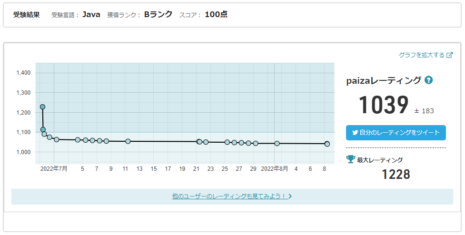Click the 1039 rating number

point(383,105)
